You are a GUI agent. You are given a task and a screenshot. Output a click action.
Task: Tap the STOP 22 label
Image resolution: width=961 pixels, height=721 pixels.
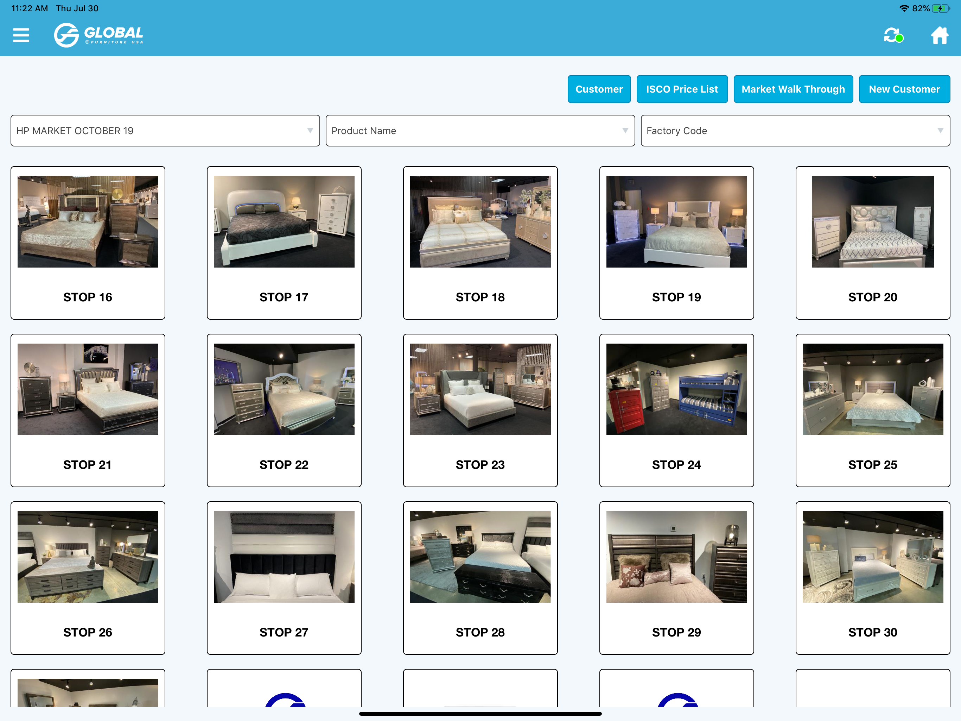[x=284, y=464]
